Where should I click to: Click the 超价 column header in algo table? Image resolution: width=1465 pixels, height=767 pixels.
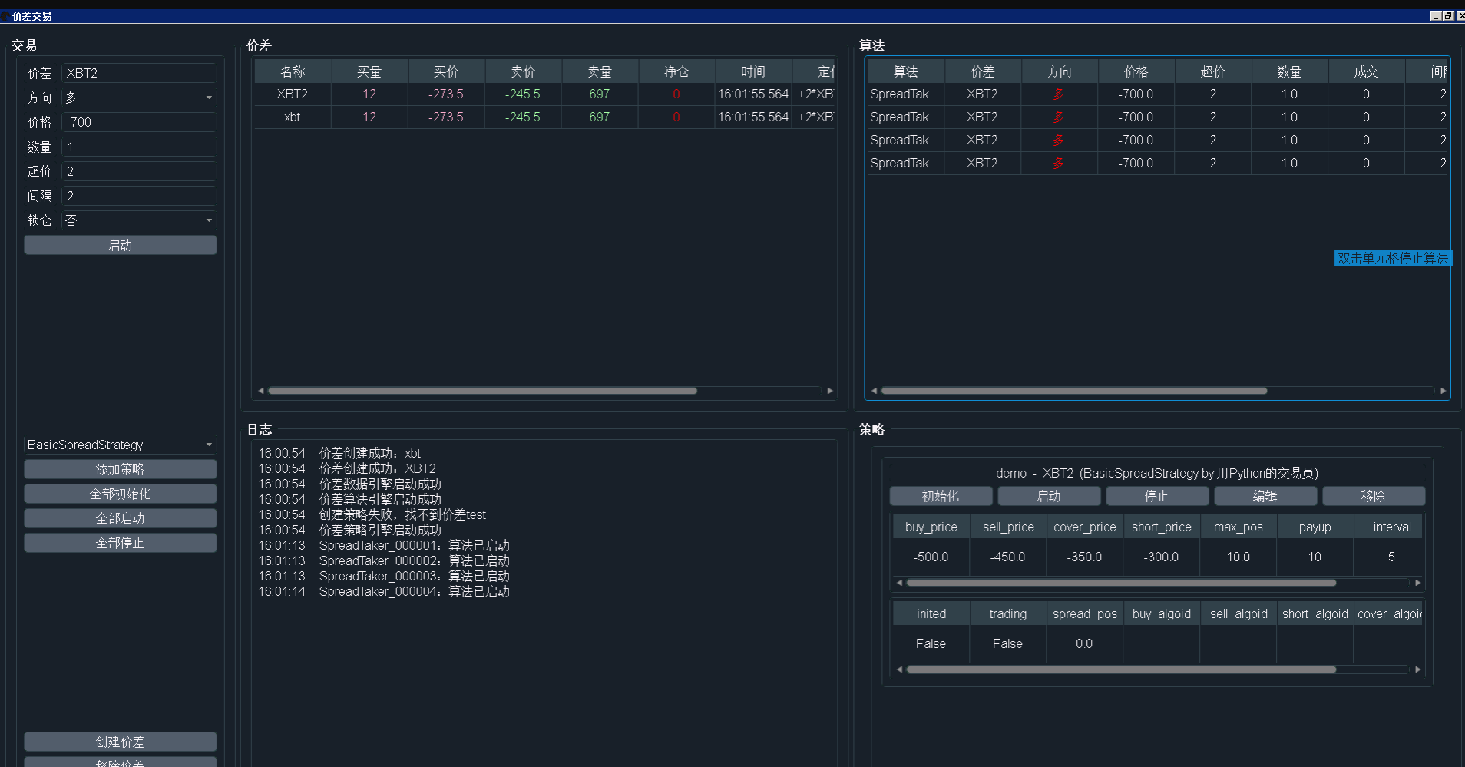[1213, 71]
